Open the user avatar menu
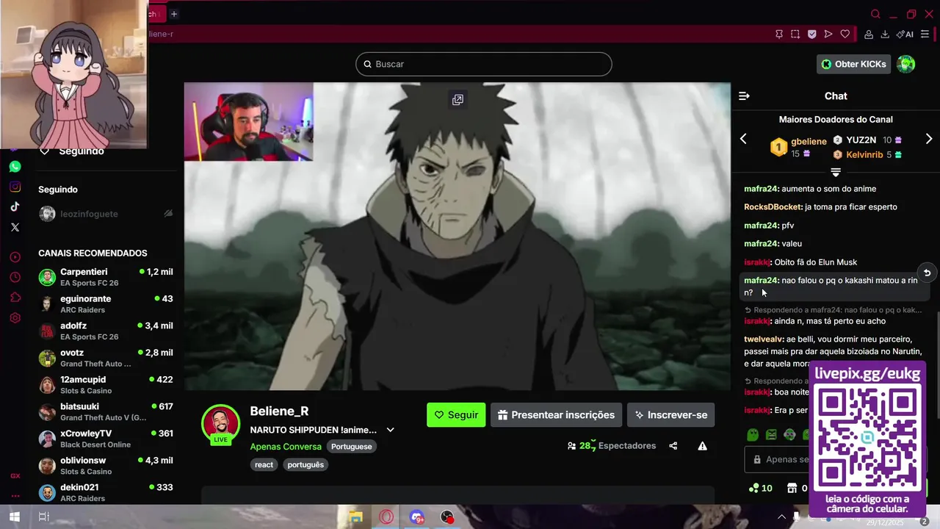Image resolution: width=940 pixels, height=529 pixels. click(906, 64)
